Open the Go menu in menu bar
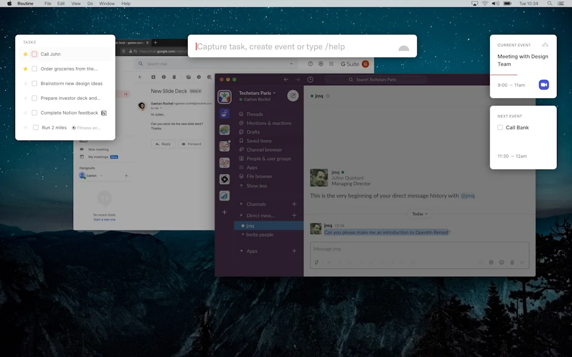 tap(90, 3)
